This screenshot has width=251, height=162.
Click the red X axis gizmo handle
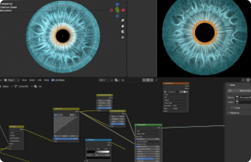pos(123,10)
